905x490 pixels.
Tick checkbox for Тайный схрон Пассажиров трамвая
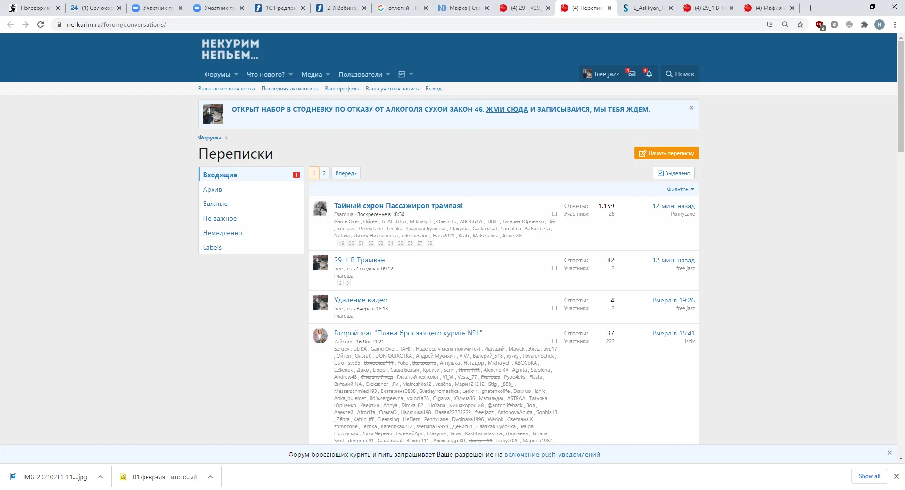coord(554,214)
